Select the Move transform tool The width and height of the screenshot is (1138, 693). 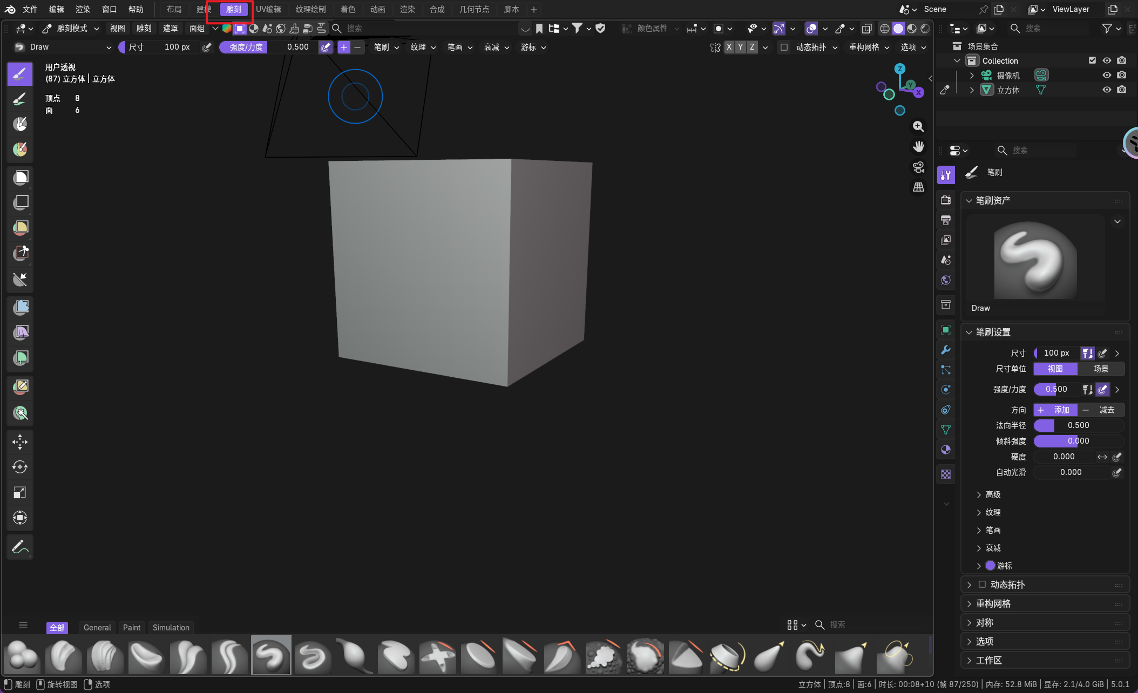click(20, 441)
